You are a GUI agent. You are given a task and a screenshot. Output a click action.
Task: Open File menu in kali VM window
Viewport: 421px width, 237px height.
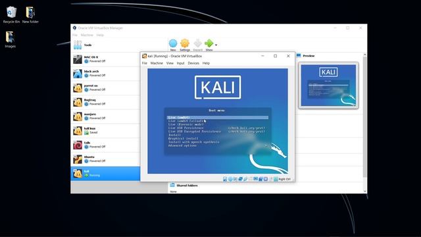[x=145, y=63]
